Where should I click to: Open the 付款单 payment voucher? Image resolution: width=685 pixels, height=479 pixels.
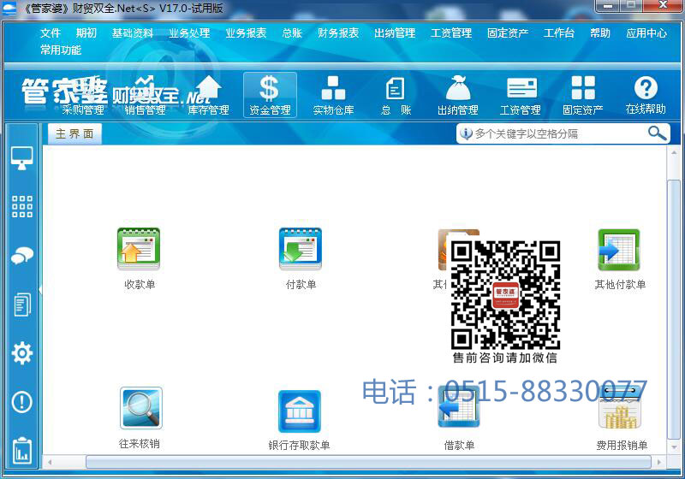tap(301, 258)
